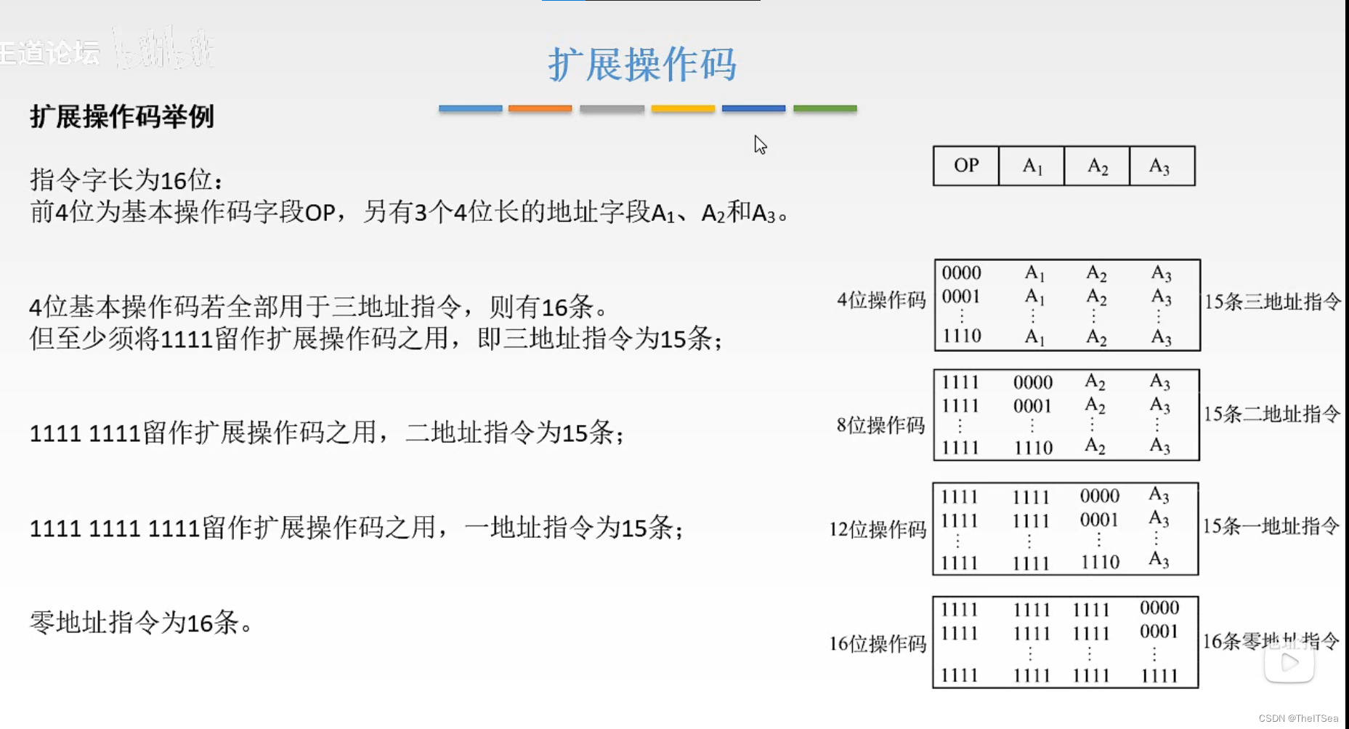1349x729 pixels.
Task: Click the label 4位操作码
Action: [881, 300]
